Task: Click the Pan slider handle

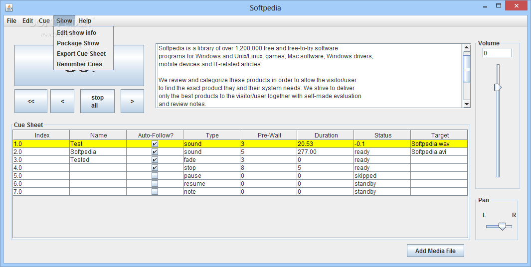Action: click(502, 226)
